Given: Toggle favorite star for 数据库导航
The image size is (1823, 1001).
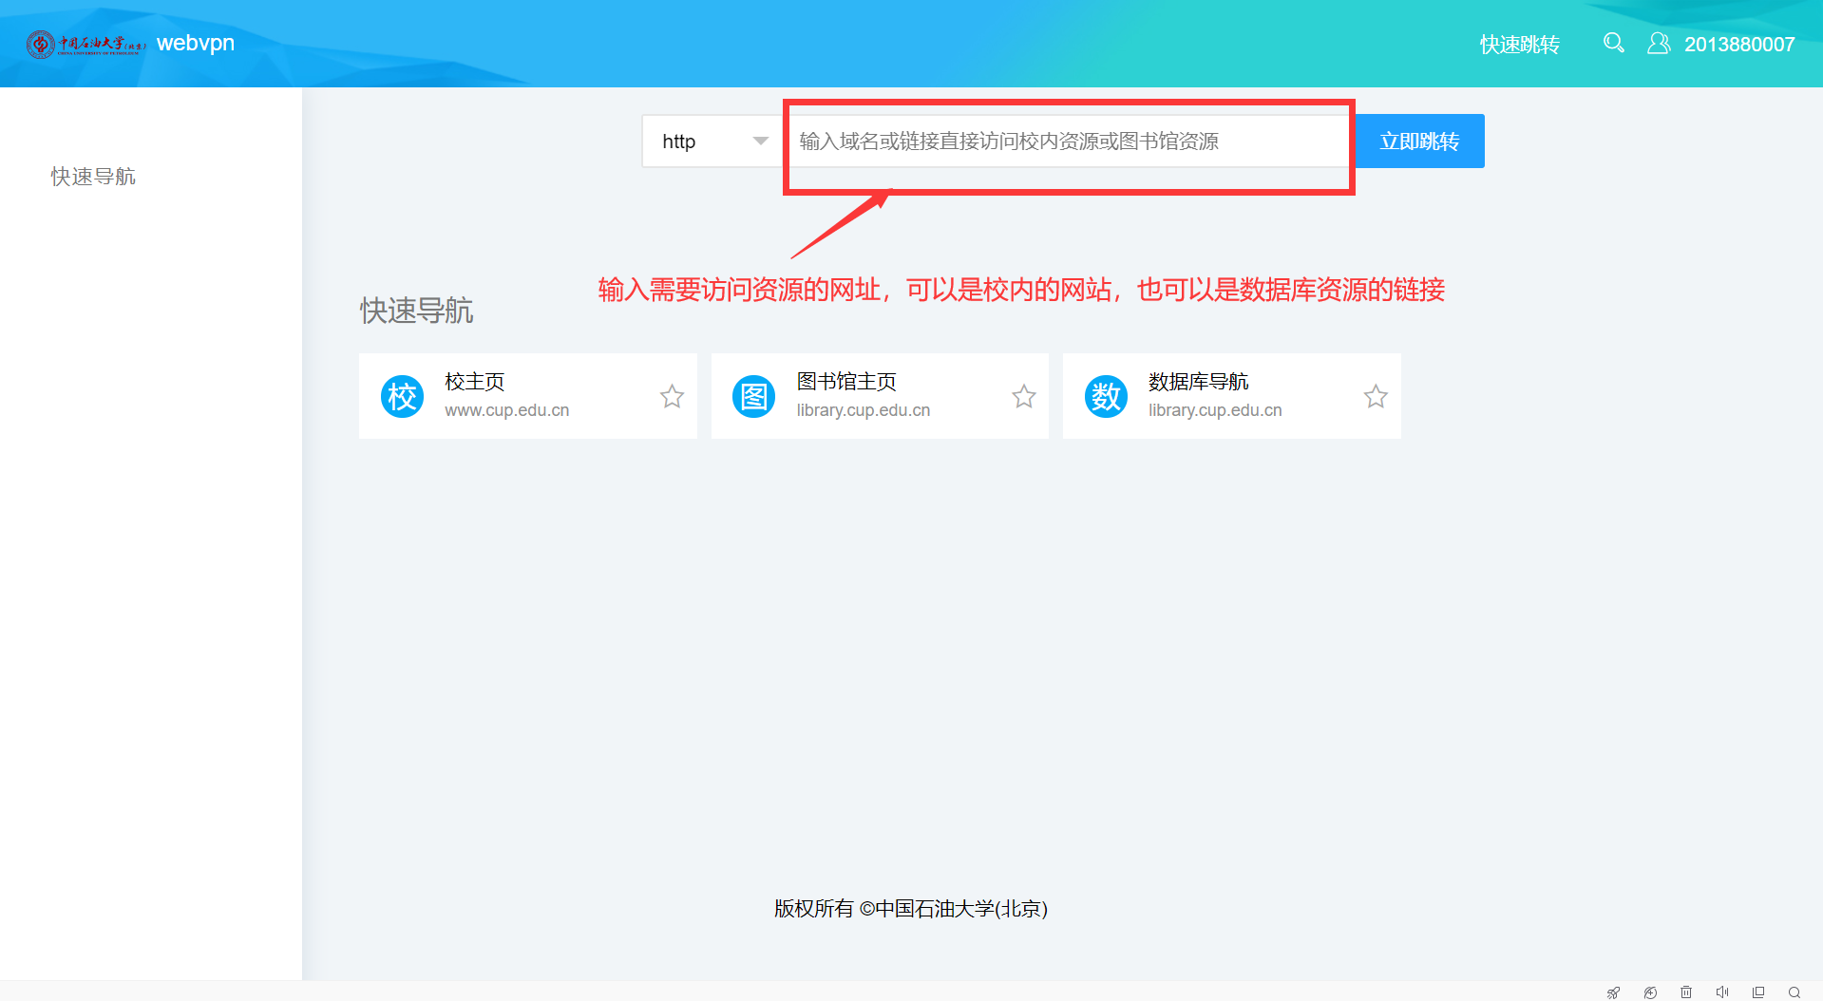Looking at the screenshot, I should (1376, 396).
